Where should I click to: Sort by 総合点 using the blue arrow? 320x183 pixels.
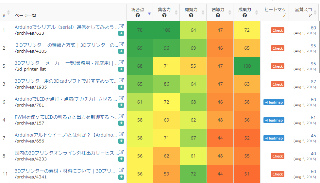149,14
